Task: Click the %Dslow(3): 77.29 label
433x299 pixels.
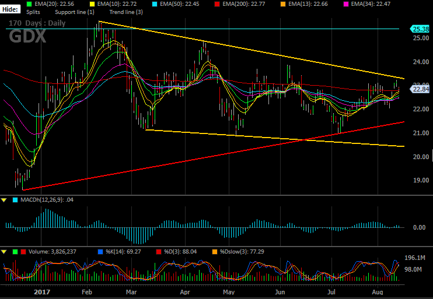Action: 242,252
